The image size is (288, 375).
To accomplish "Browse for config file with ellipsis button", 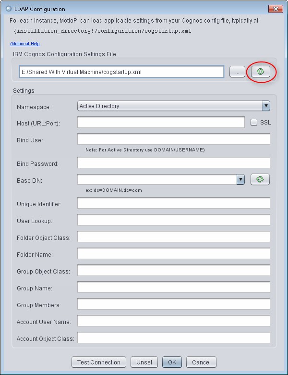I will pyautogui.click(x=237, y=72).
